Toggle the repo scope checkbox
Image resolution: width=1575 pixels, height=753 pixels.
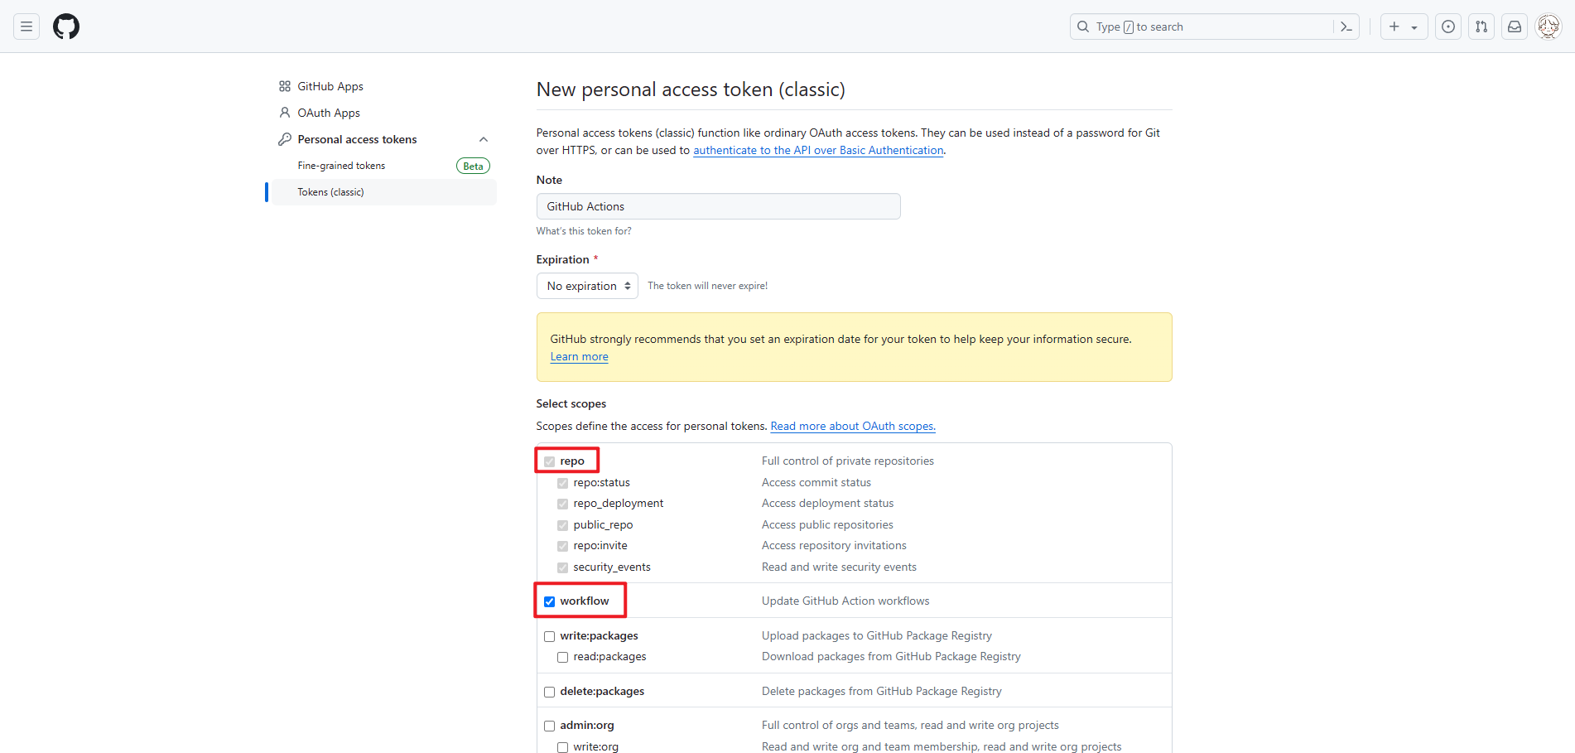coord(549,461)
